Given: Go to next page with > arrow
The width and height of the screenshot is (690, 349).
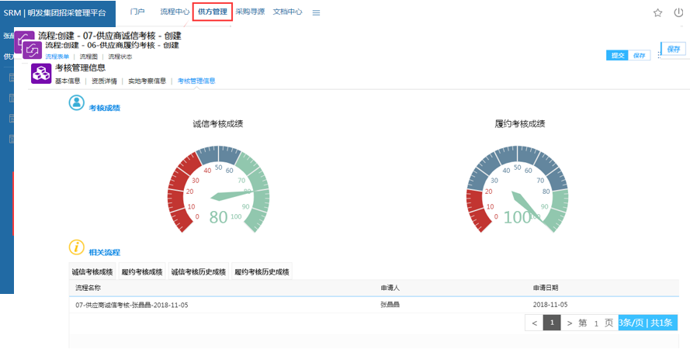Looking at the screenshot, I should point(570,323).
